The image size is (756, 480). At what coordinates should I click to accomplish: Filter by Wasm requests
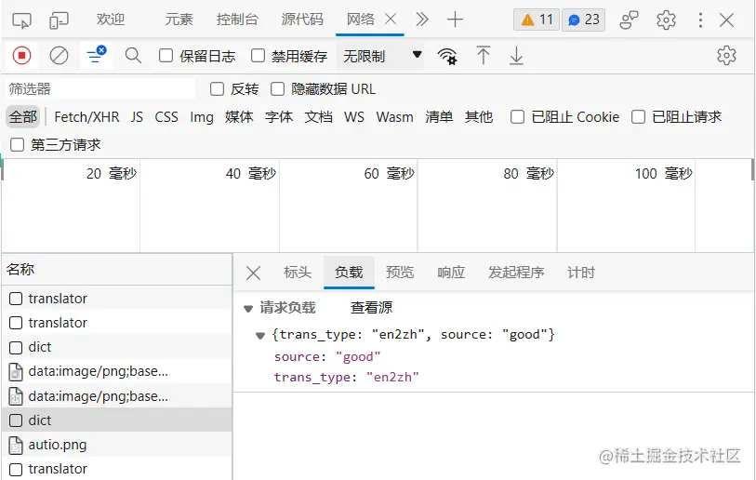click(x=394, y=117)
